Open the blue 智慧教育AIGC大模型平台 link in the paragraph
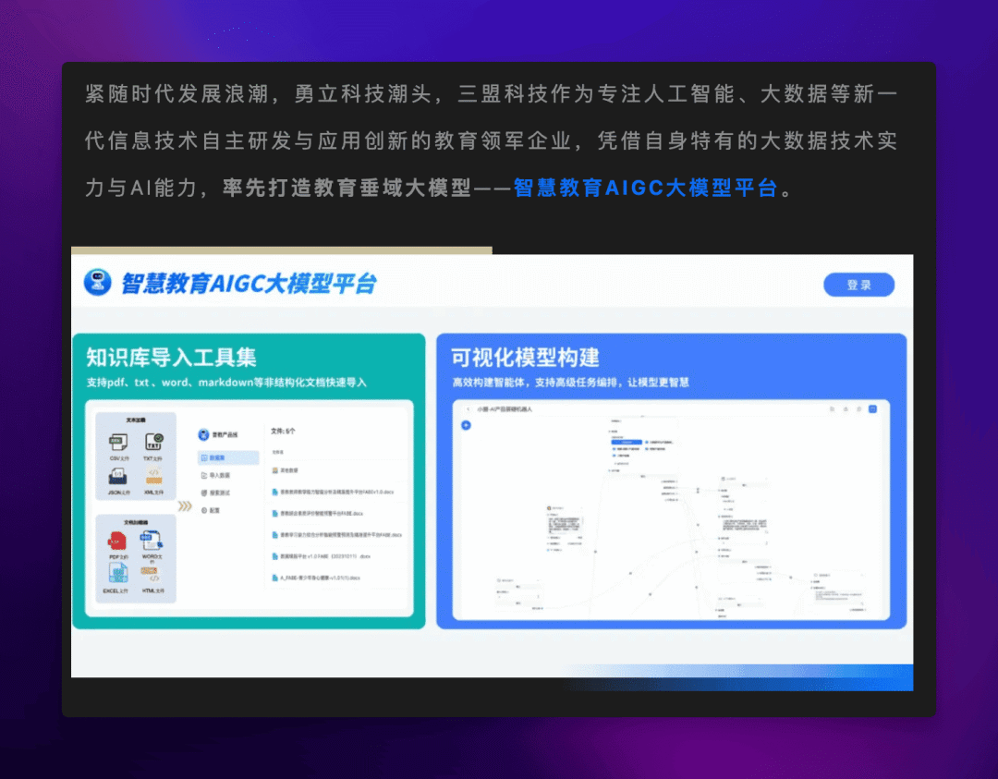The image size is (998, 779). 645,188
